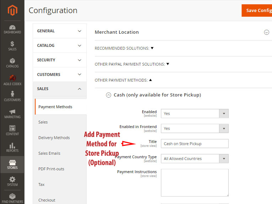Click the Title text field
272x204 pixels.
tap(194, 144)
